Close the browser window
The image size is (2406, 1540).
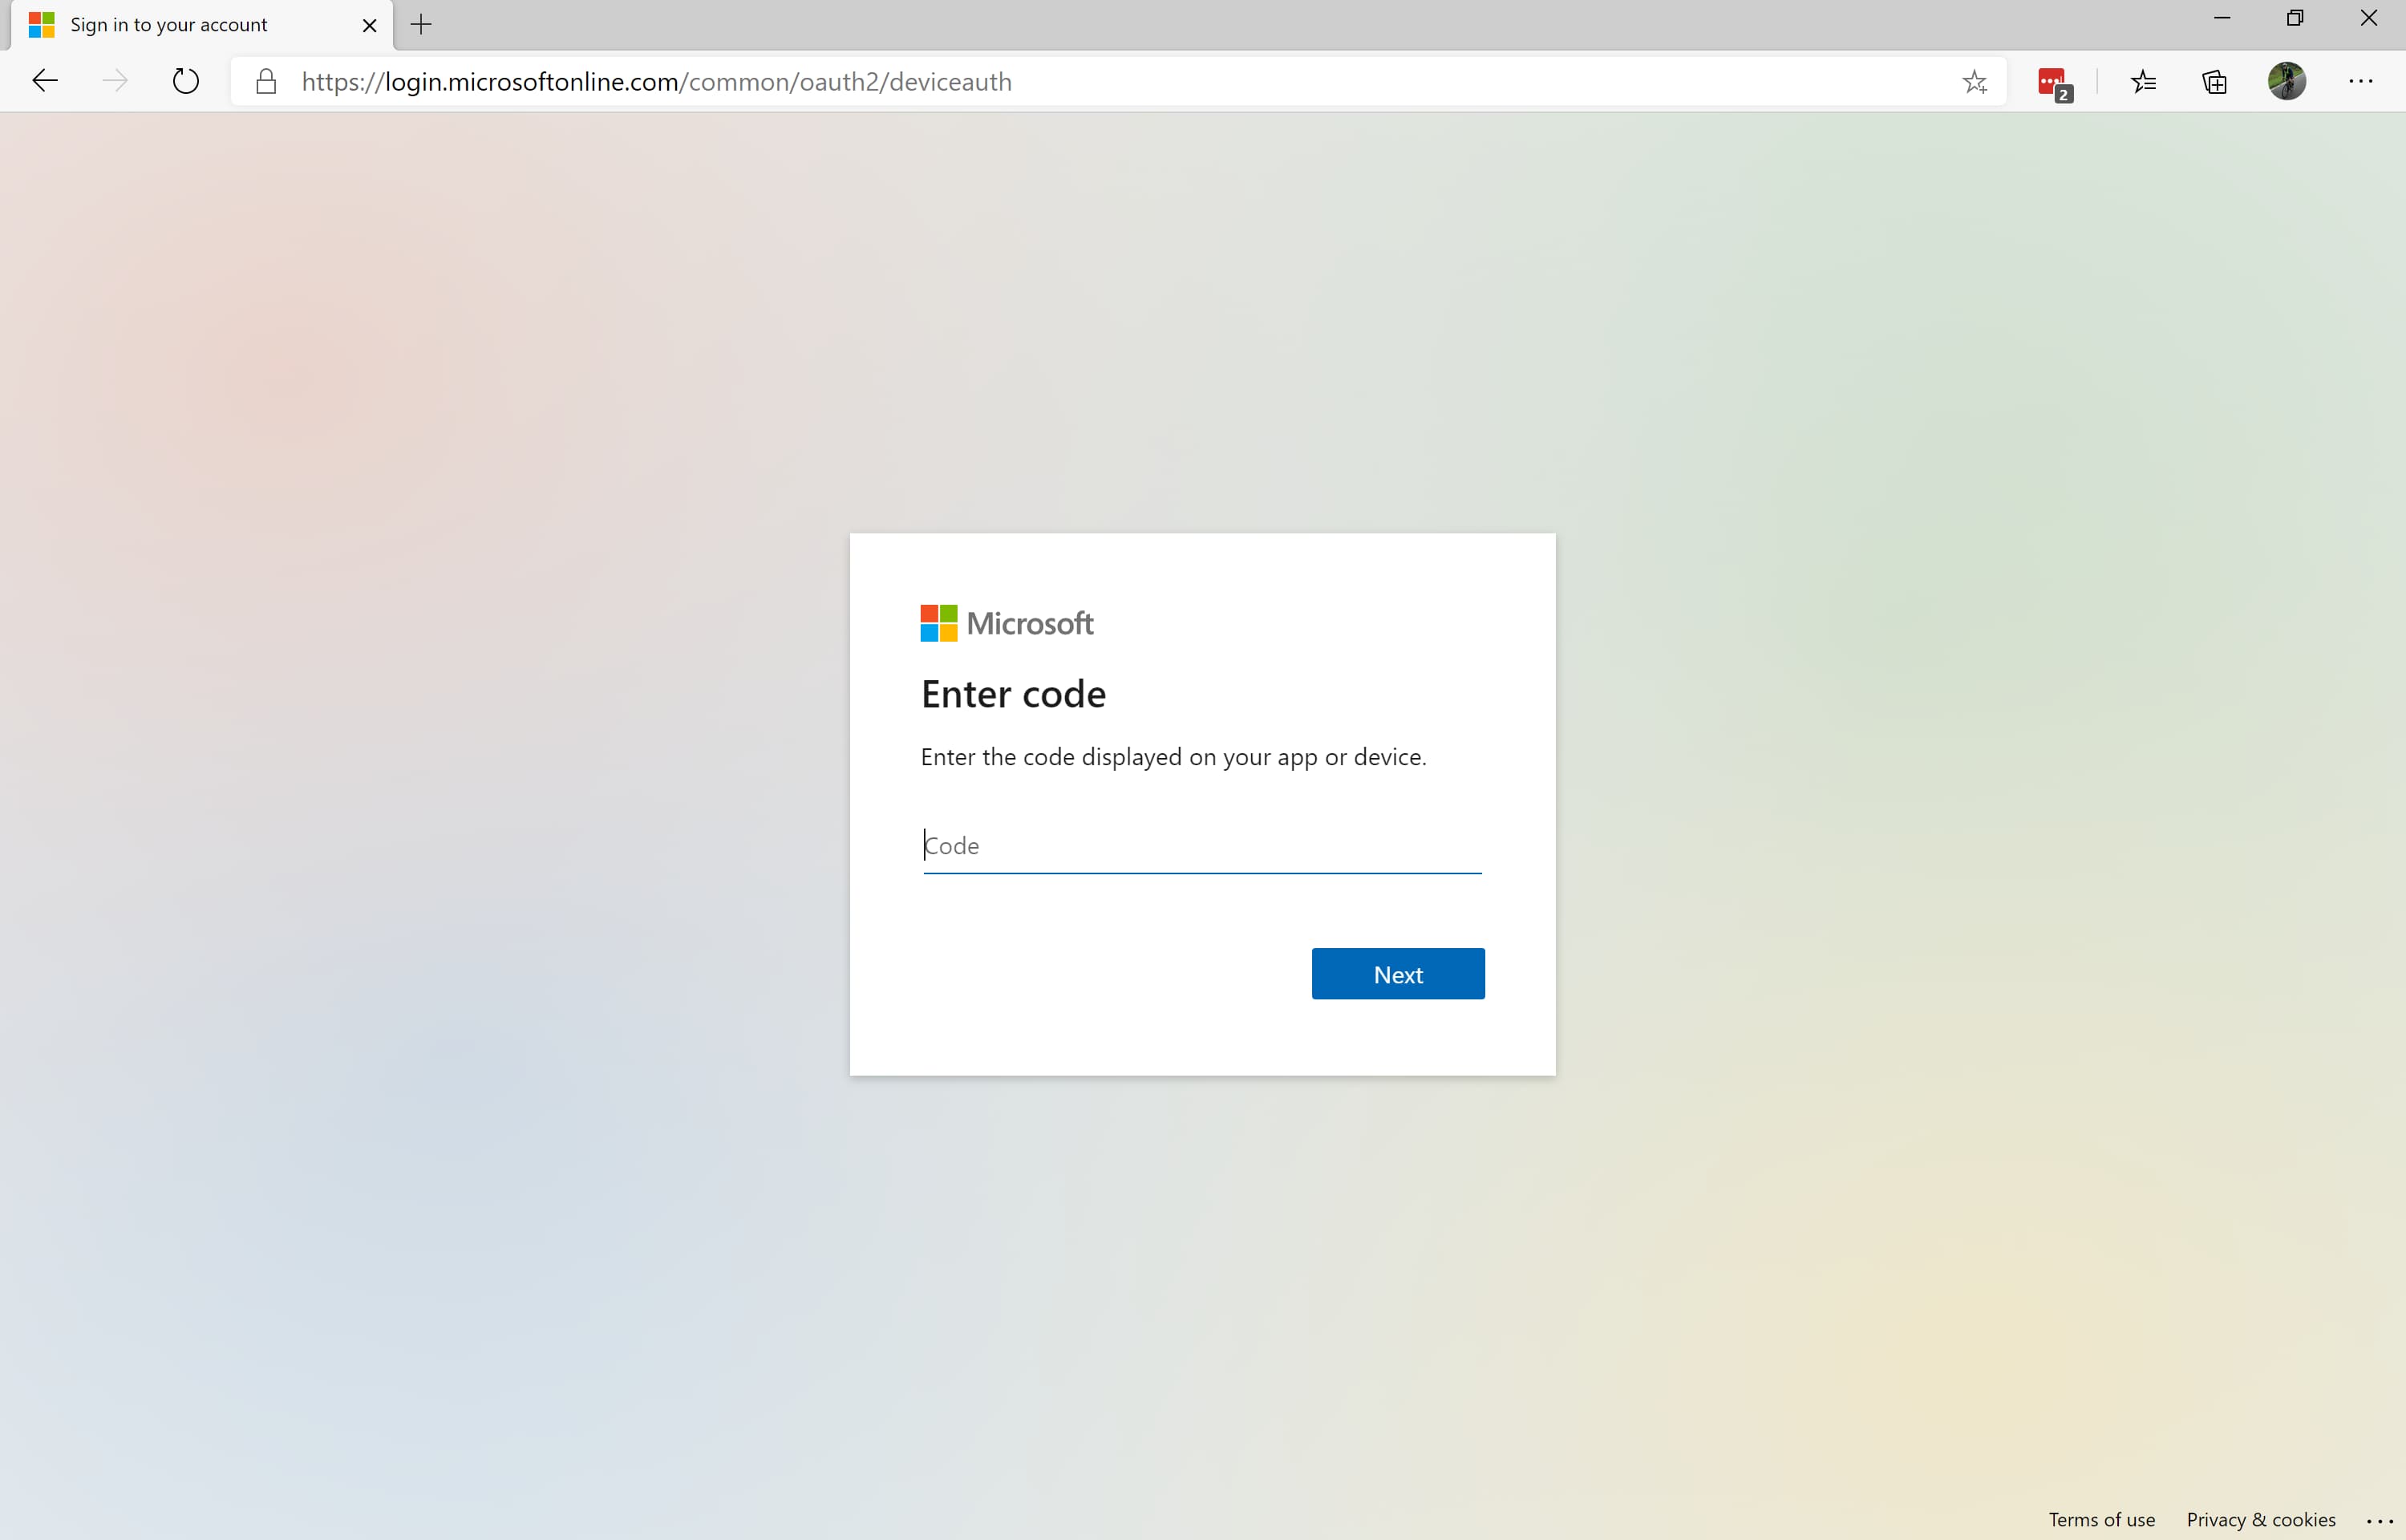click(2368, 18)
